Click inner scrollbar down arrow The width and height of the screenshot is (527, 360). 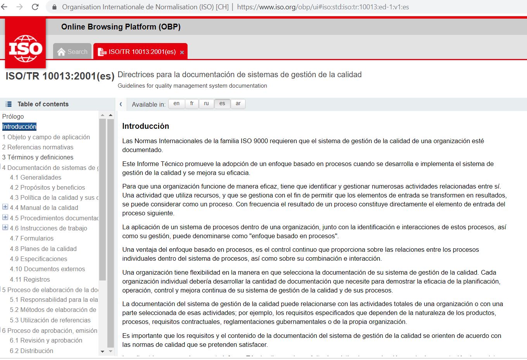click(x=102, y=351)
